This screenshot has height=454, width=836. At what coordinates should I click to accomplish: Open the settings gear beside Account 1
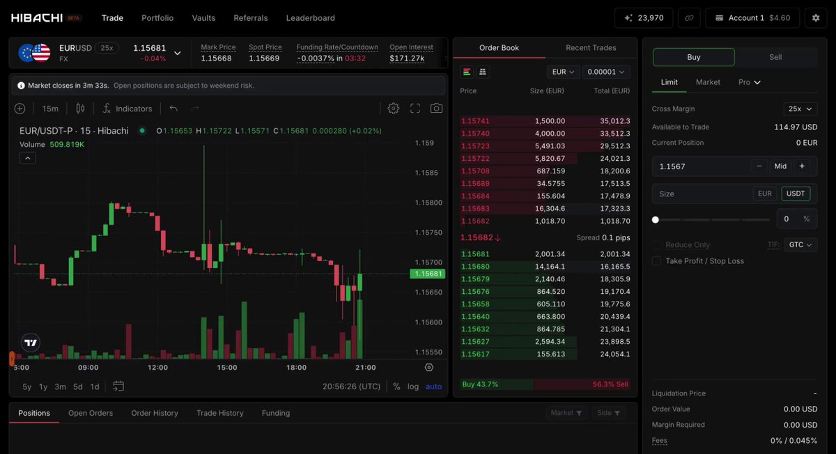[816, 18]
